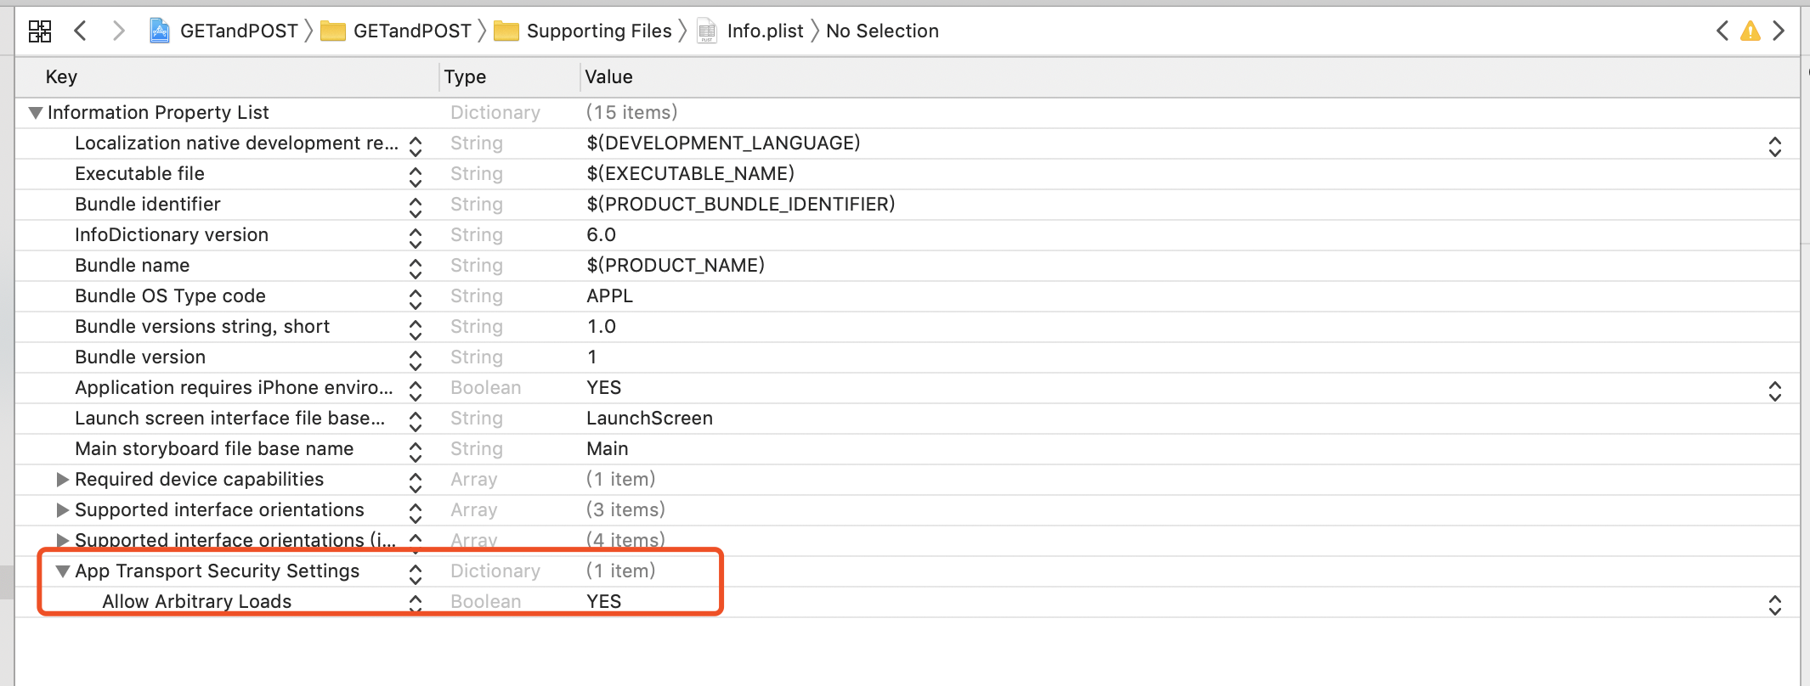The image size is (1810, 686).
Task: Select the Executable file key
Action: [139, 174]
